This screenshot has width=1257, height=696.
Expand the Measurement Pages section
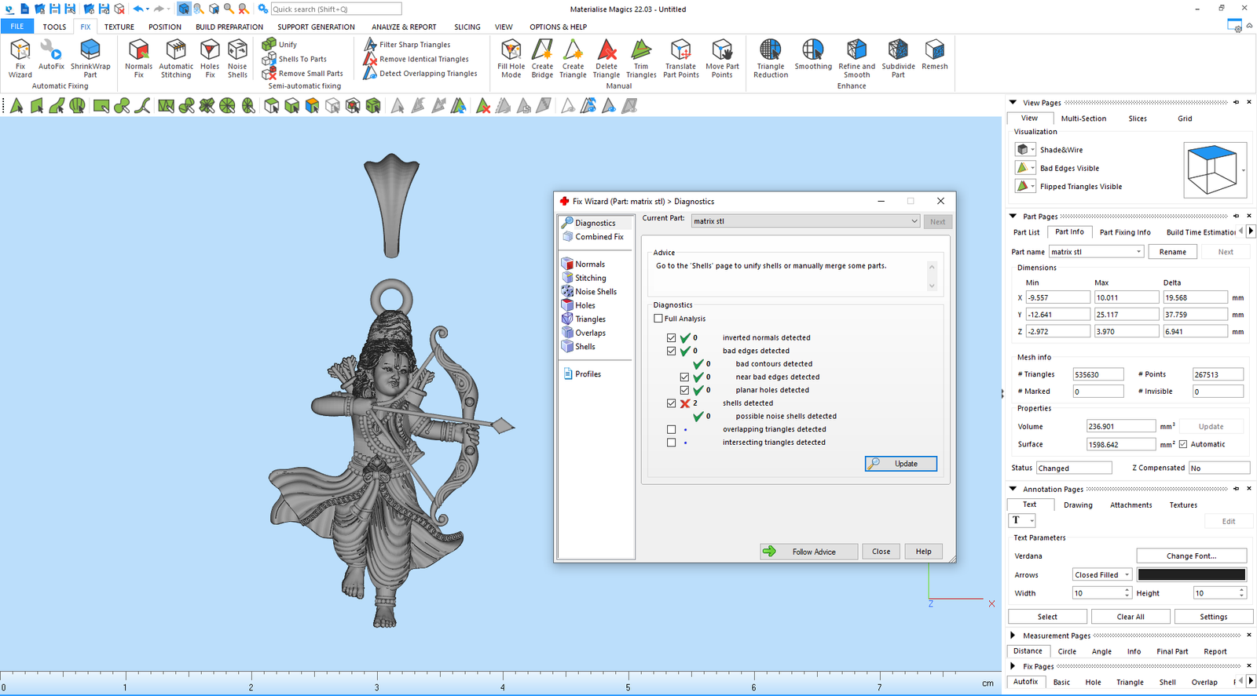tap(1013, 636)
